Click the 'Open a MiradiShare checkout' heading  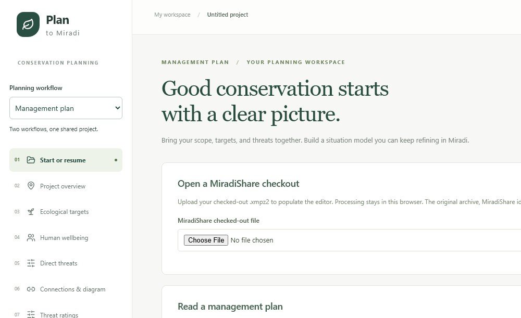(238, 184)
